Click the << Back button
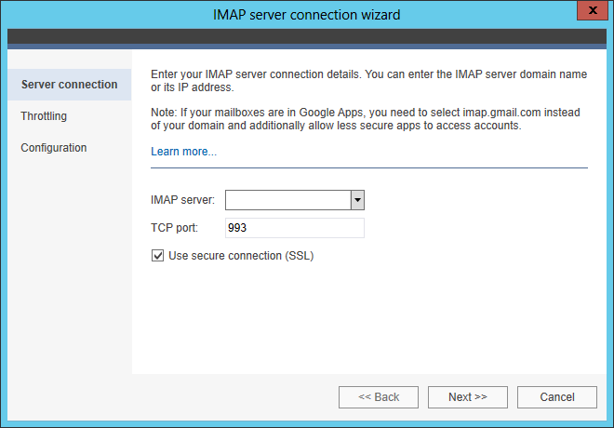Viewport: 614px width, 428px height. tap(379, 397)
